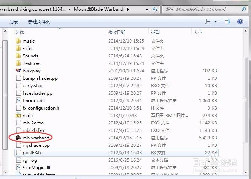251x179 pixels.
Task: Click the 新建文件夹 button
Action: [39, 22]
